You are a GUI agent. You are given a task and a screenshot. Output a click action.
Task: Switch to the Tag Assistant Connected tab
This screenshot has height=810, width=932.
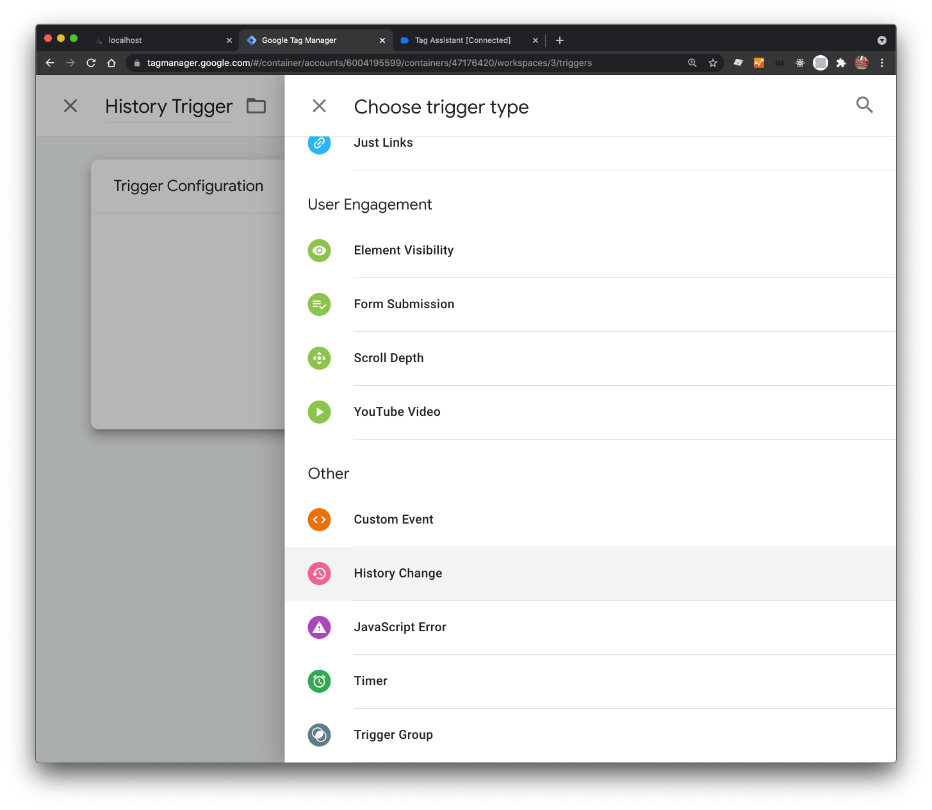tap(463, 40)
